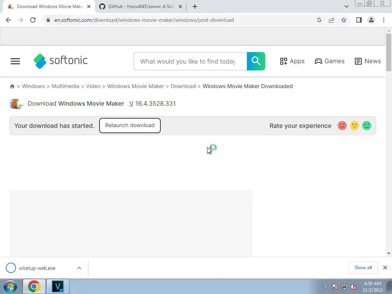Click the Softonic logo

point(61,61)
